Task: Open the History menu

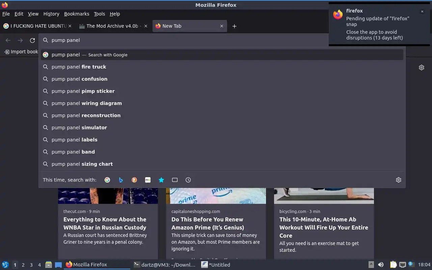Action: 51,14
